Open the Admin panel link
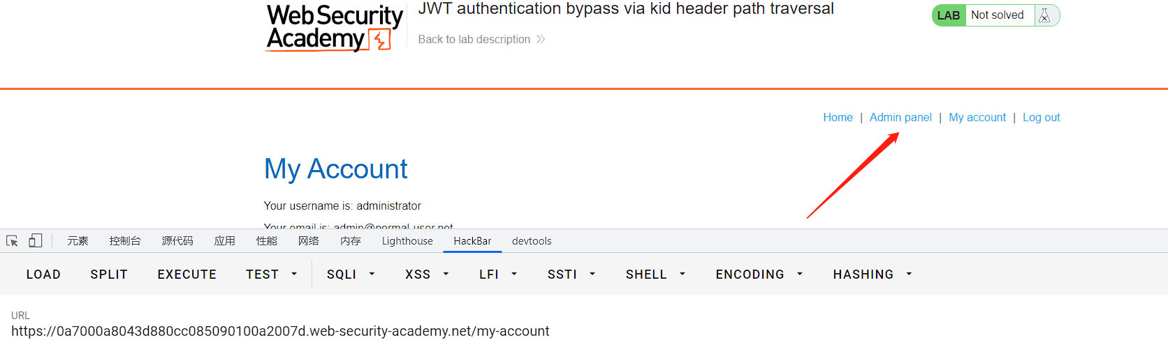This screenshot has width=1168, height=347. [900, 118]
